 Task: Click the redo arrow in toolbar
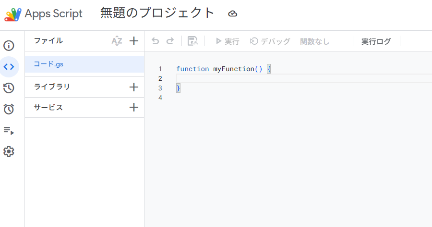[x=170, y=41]
